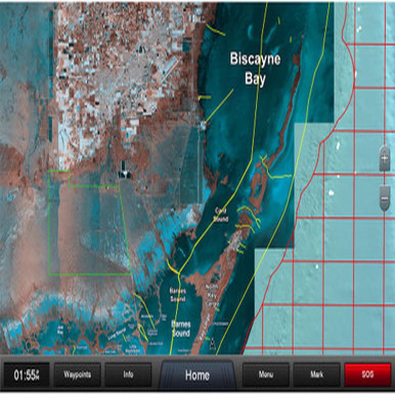395x395 pixels.
Task: Select the North Key Largo label
Action: coord(212,295)
